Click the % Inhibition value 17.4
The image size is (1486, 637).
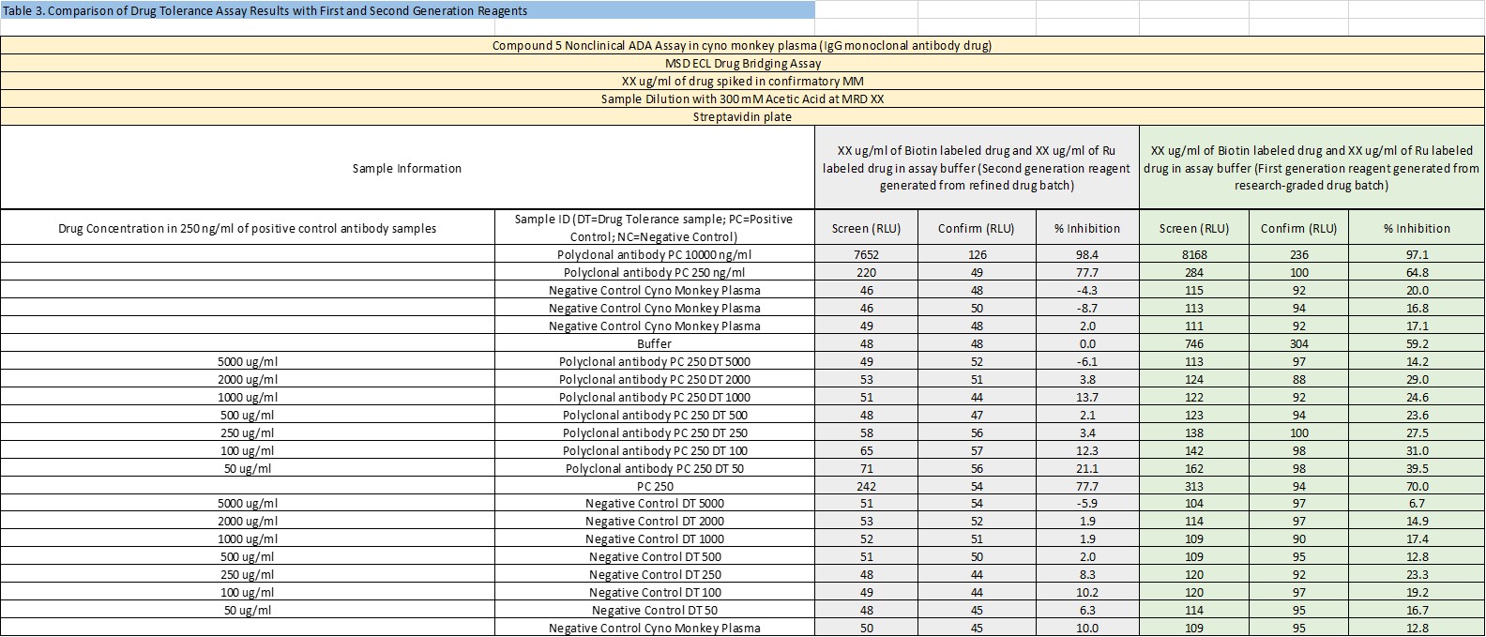[x=1417, y=539]
